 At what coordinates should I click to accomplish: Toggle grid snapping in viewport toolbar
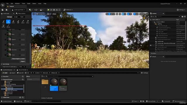click(123, 14)
